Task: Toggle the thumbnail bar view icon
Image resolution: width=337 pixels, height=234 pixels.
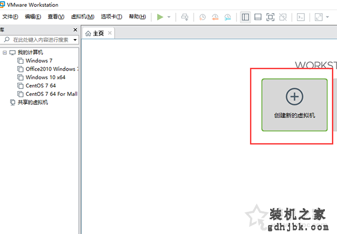Action: click(257, 17)
